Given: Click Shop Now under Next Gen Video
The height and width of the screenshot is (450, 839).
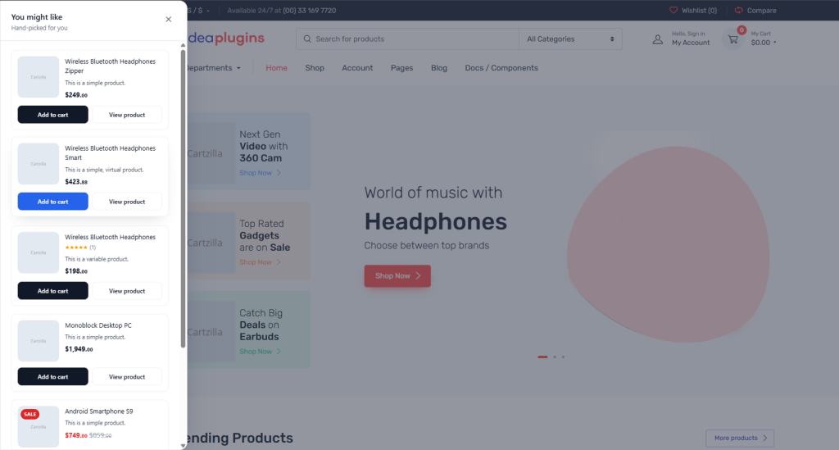Looking at the screenshot, I should click(260, 173).
